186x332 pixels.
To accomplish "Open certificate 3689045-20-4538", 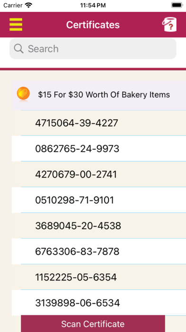I will click(x=99, y=226).
